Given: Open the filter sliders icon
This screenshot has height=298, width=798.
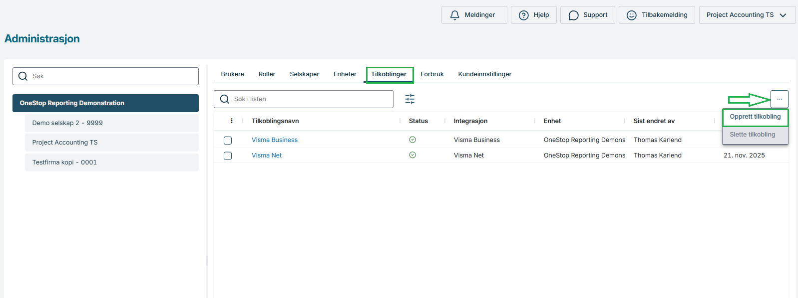Looking at the screenshot, I should coord(409,99).
